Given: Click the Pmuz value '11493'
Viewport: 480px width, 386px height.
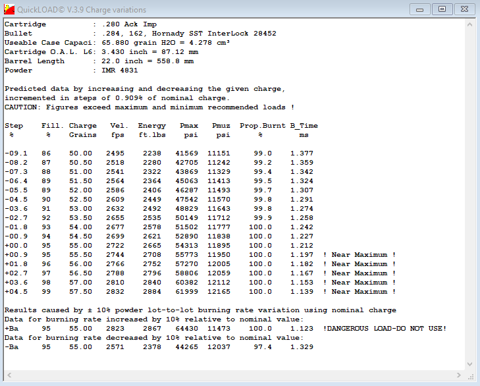Looking at the screenshot, I should click(219, 190).
